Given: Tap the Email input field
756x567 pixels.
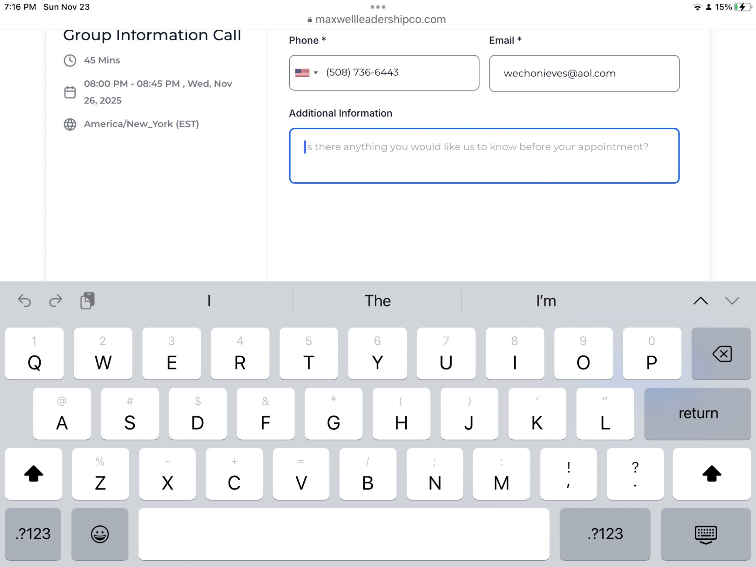Looking at the screenshot, I should pos(584,73).
